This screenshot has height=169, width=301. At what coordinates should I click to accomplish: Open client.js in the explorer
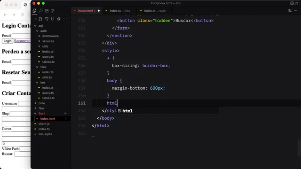click(x=44, y=124)
